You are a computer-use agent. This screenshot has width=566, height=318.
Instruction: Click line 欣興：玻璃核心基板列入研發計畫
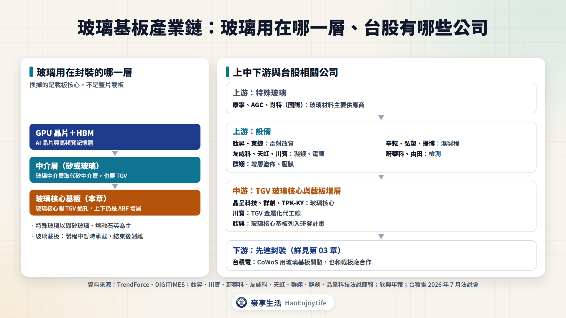[278, 224]
